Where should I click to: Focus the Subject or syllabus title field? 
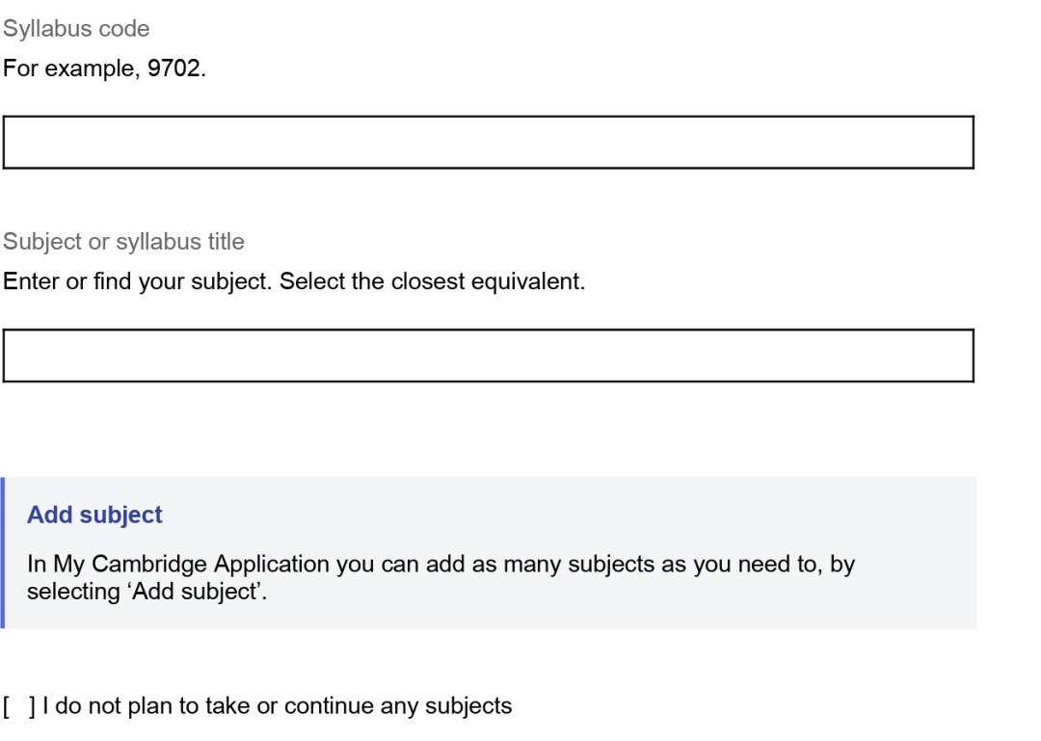[x=488, y=356]
